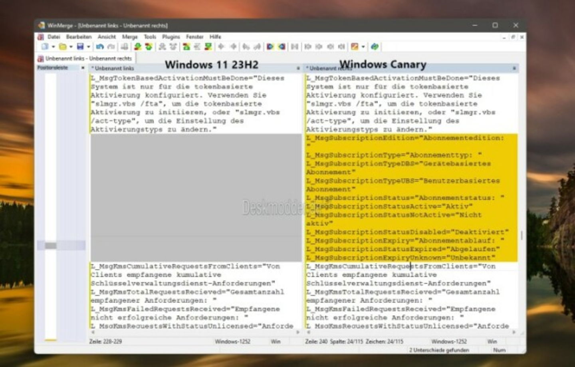Click the vertical scrollbar thumb of right pane

[x=521, y=235]
